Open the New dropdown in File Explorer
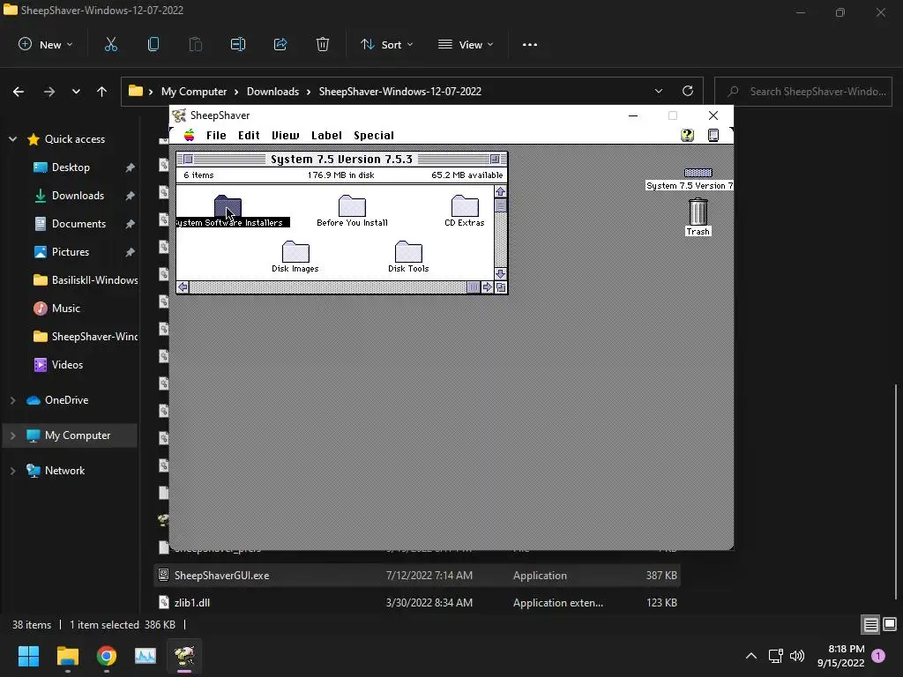 46,44
